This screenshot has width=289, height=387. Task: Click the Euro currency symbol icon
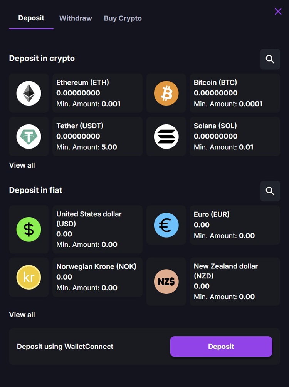click(x=166, y=225)
